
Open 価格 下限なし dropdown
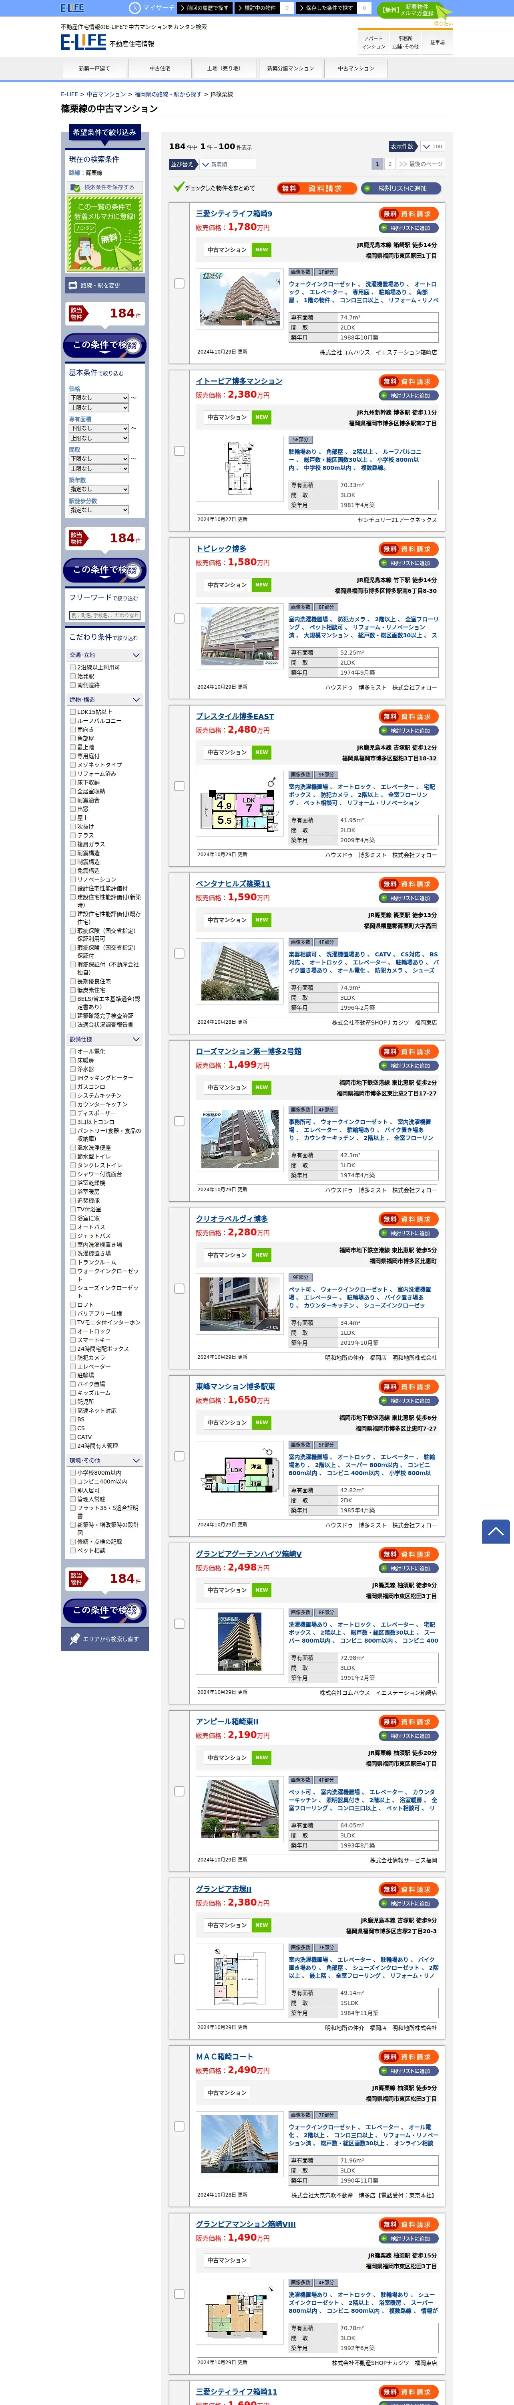coord(99,398)
